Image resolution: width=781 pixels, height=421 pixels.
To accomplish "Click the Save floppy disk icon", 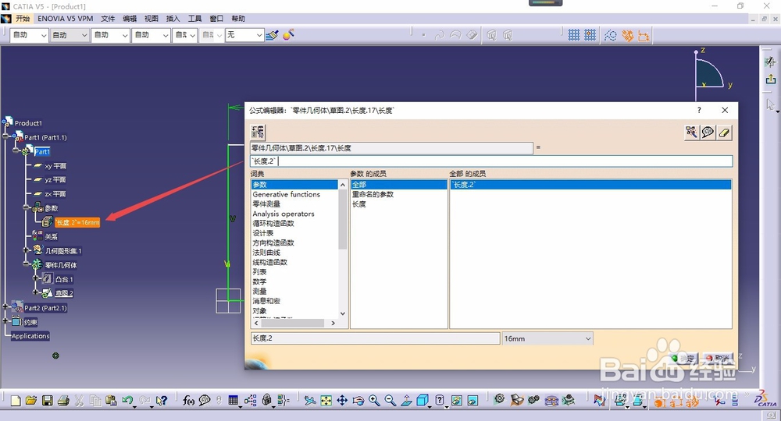I will click(x=48, y=400).
